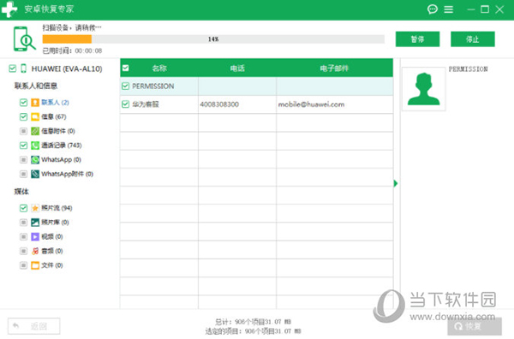
Task: Open the feedback chat bubble icon
Action: [x=433, y=9]
